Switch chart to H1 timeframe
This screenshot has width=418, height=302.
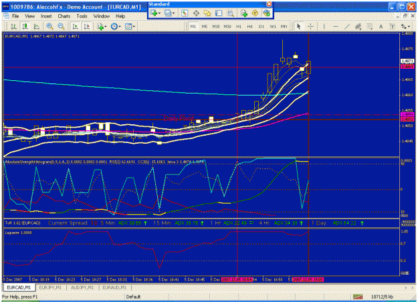click(239, 26)
